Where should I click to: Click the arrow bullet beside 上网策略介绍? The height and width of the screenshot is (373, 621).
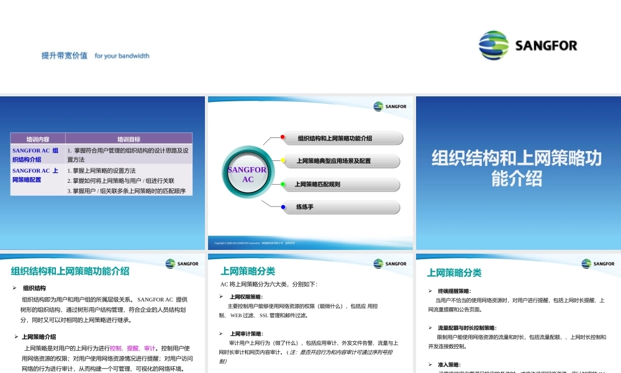(16, 336)
